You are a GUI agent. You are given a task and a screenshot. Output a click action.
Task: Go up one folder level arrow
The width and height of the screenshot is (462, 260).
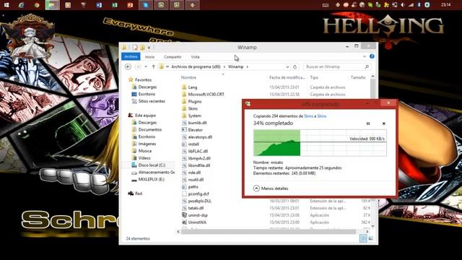point(153,67)
